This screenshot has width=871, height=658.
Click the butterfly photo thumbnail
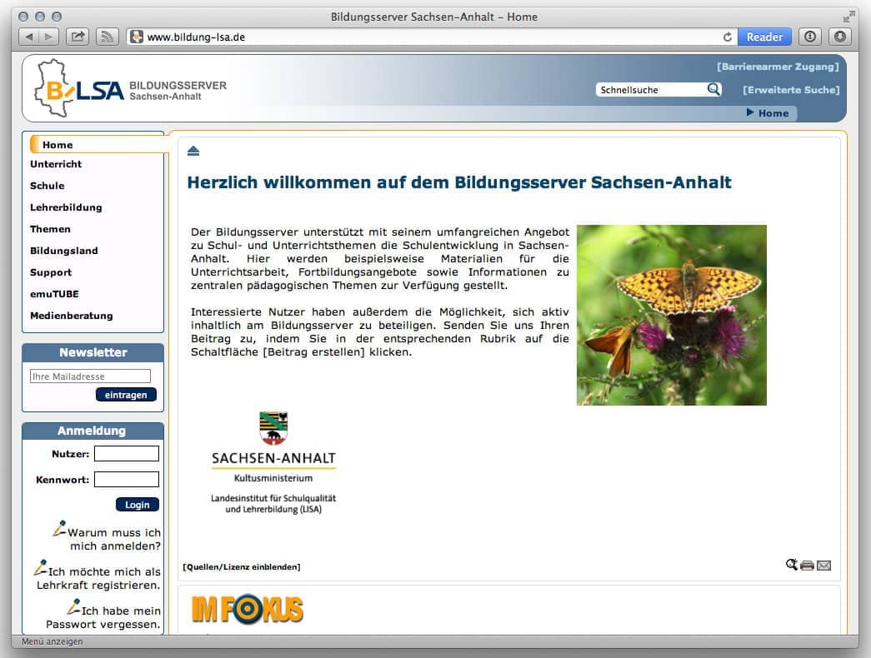pos(671,315)
